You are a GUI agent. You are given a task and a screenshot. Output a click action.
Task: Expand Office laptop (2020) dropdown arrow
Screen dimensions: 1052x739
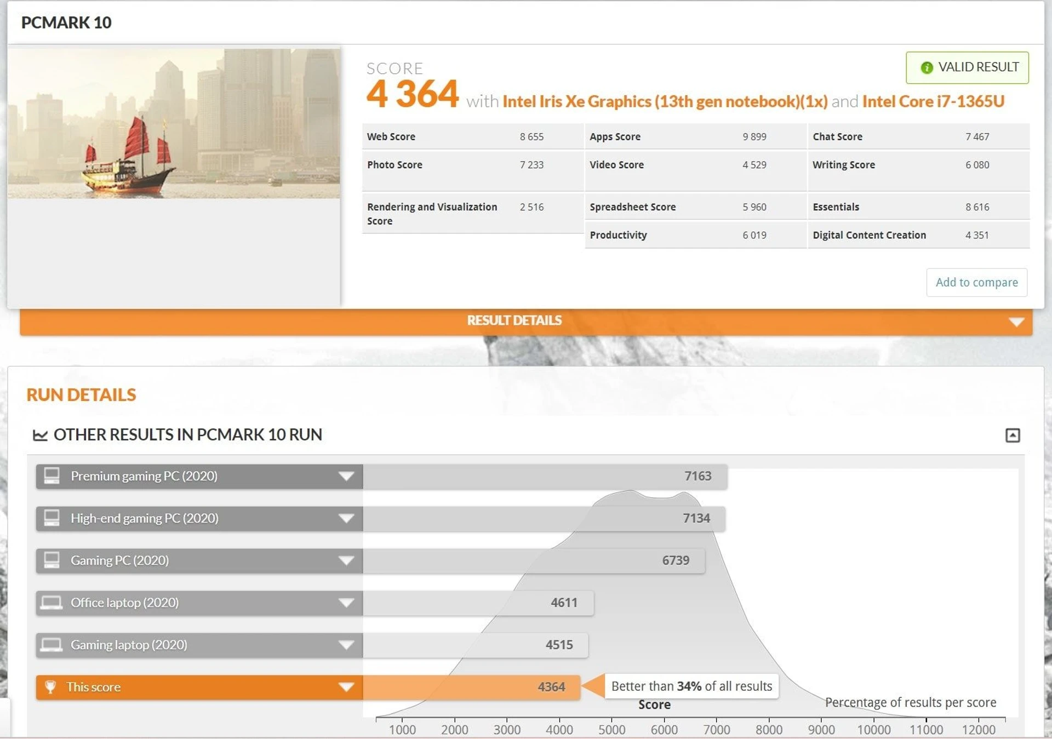[x=346, y=603]
